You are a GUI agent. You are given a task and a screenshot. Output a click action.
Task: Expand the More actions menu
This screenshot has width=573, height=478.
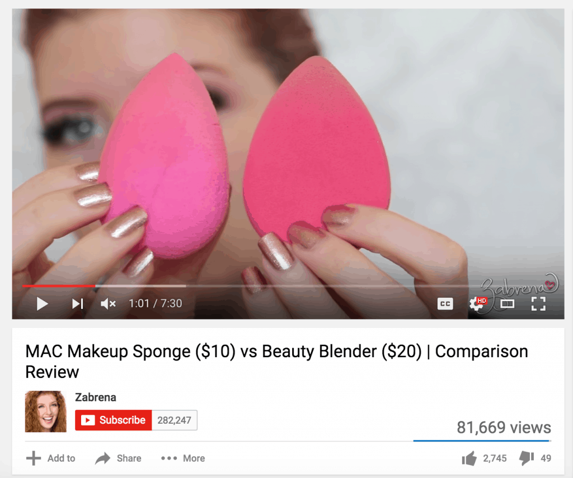point(183,458)
